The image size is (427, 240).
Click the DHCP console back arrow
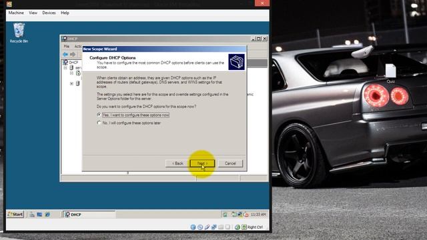(65, 55)
